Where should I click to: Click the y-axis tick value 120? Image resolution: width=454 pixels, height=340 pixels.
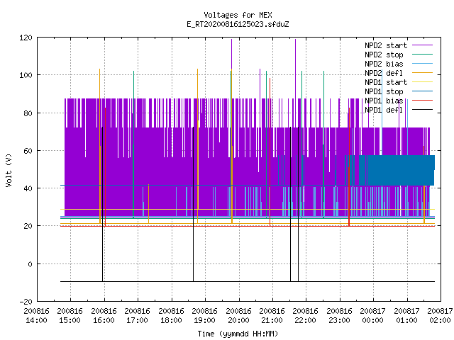point(26,38)
